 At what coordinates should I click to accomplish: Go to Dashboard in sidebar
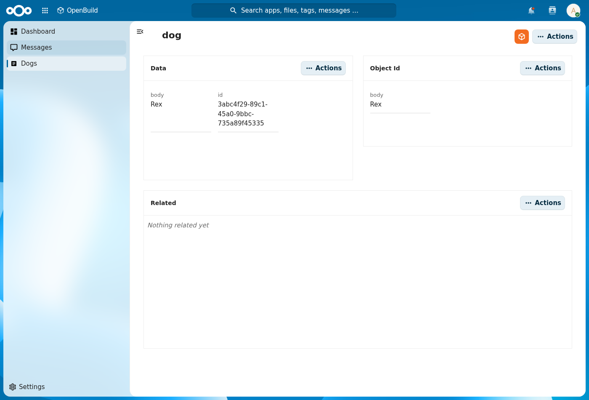pyautogui.click(x=66, y=32)
